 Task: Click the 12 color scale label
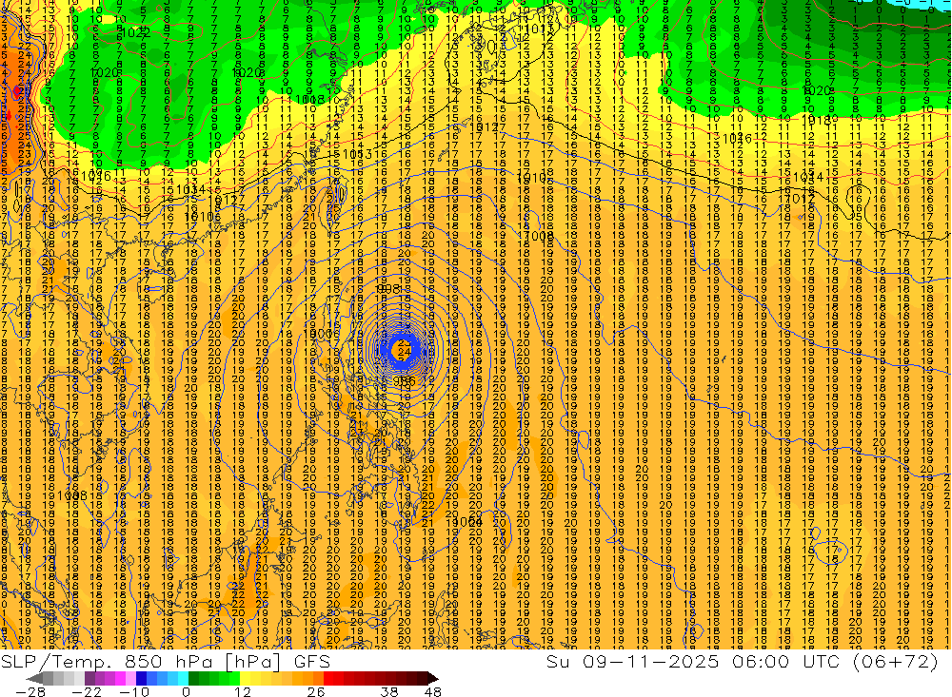coord(242,691)
